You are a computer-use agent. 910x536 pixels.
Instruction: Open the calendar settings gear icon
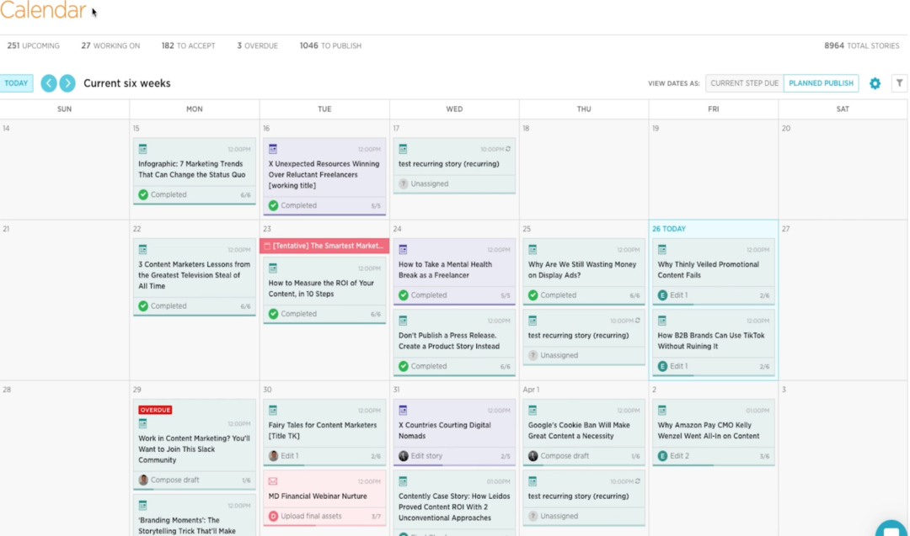(874, 82)
